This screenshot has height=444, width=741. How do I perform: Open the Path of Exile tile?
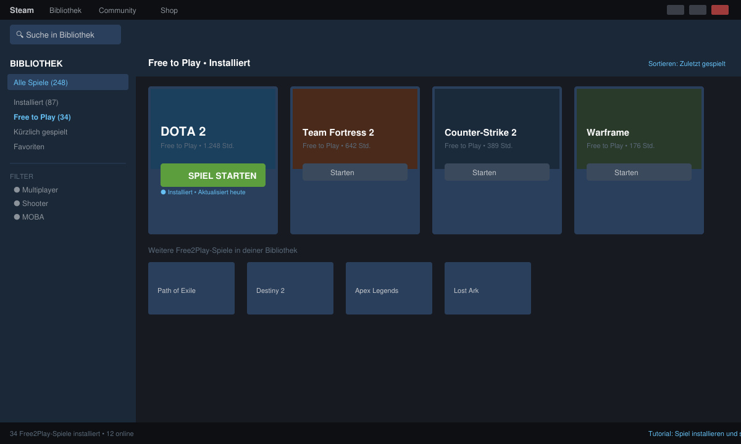pos(191,288)
